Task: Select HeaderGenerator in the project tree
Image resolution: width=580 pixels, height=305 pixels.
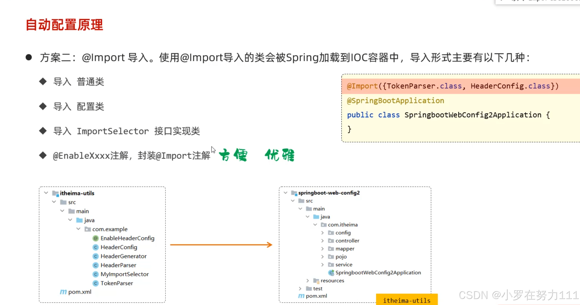Action: pos(123,256)
